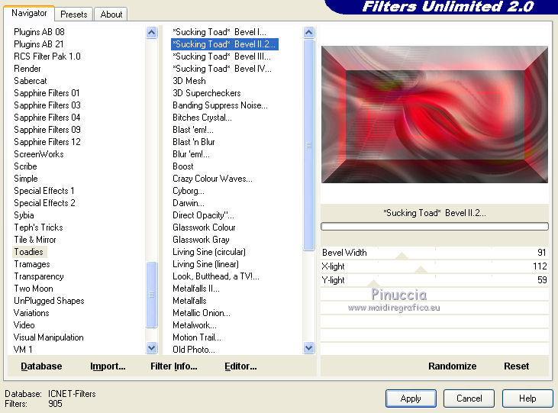Select the Toadies category
Image resolution: width=558 pixels, height=413 pixels.
tap(28, 252)
